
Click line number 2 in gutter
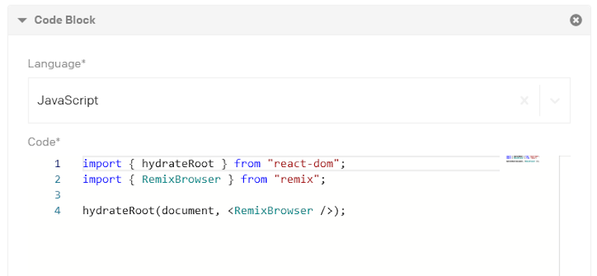(57, 179)
